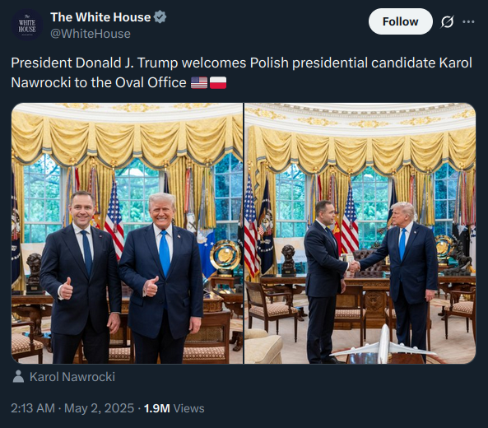Screen dimensions: 488x428
Task: Open the three-dot more options menu
Action: point(468,21)
